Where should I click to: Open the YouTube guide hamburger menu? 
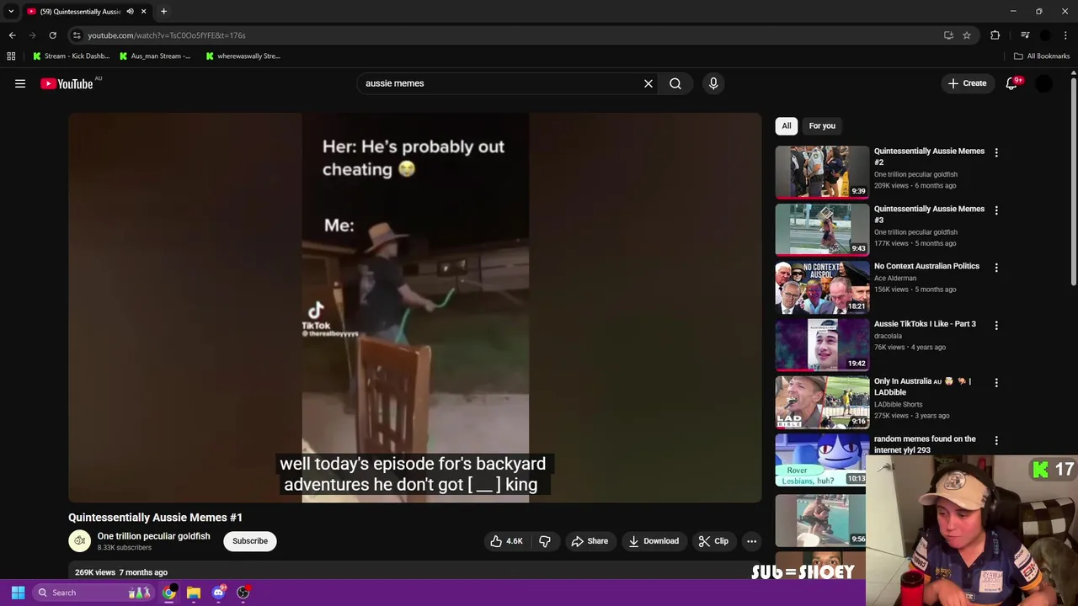(x=20, y=83)
